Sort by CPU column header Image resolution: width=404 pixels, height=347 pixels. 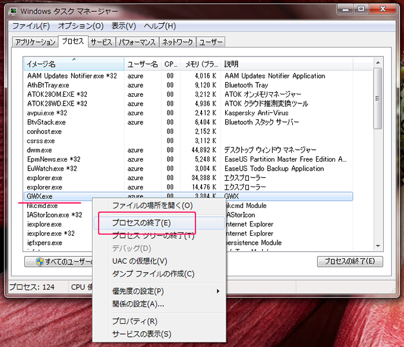171,64
